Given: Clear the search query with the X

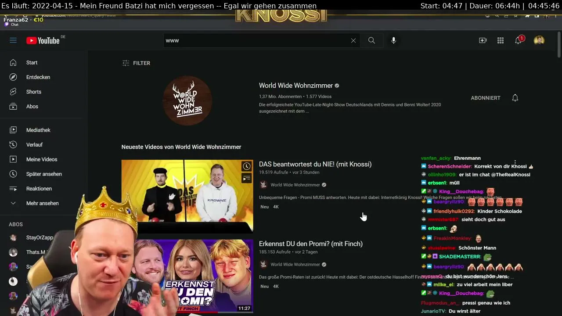Looking at the screenshot, I should (353, 40).
